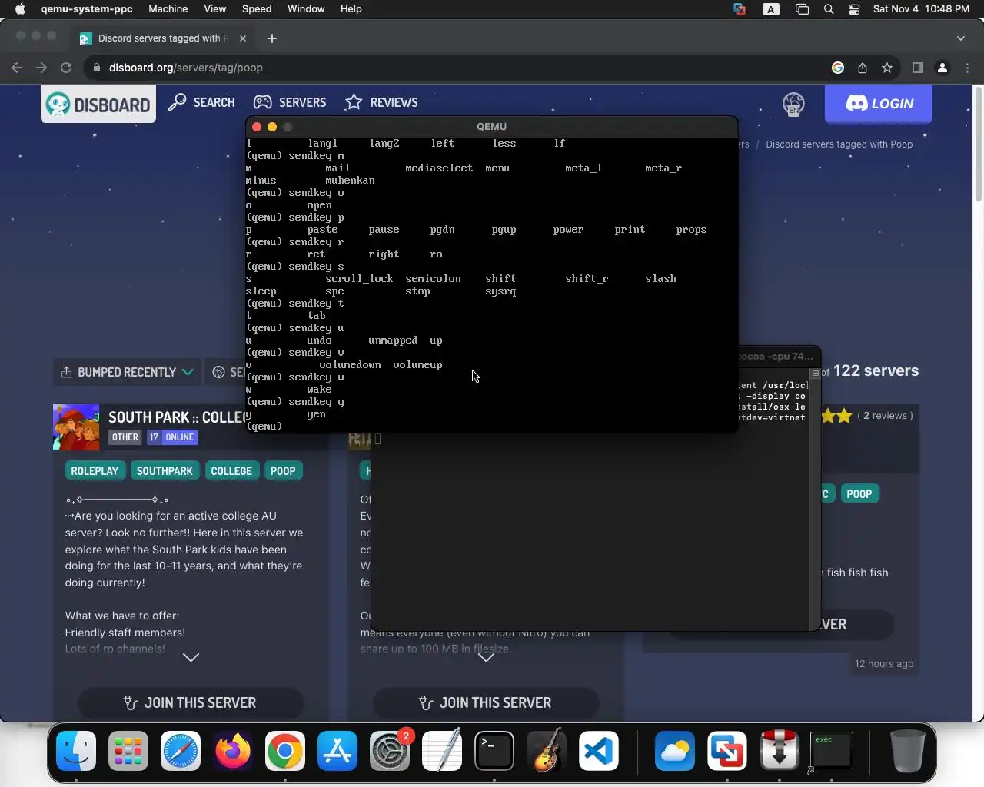Open the Trash in the Dock

click(907, 751)
